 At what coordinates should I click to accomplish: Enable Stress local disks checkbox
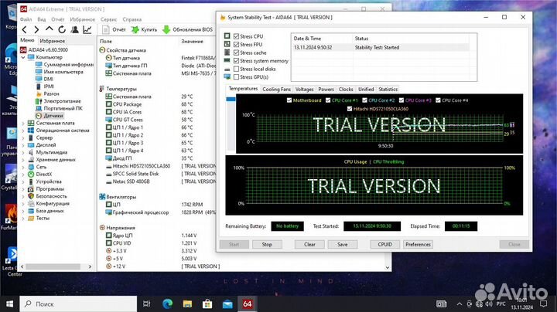coord(236,69)
